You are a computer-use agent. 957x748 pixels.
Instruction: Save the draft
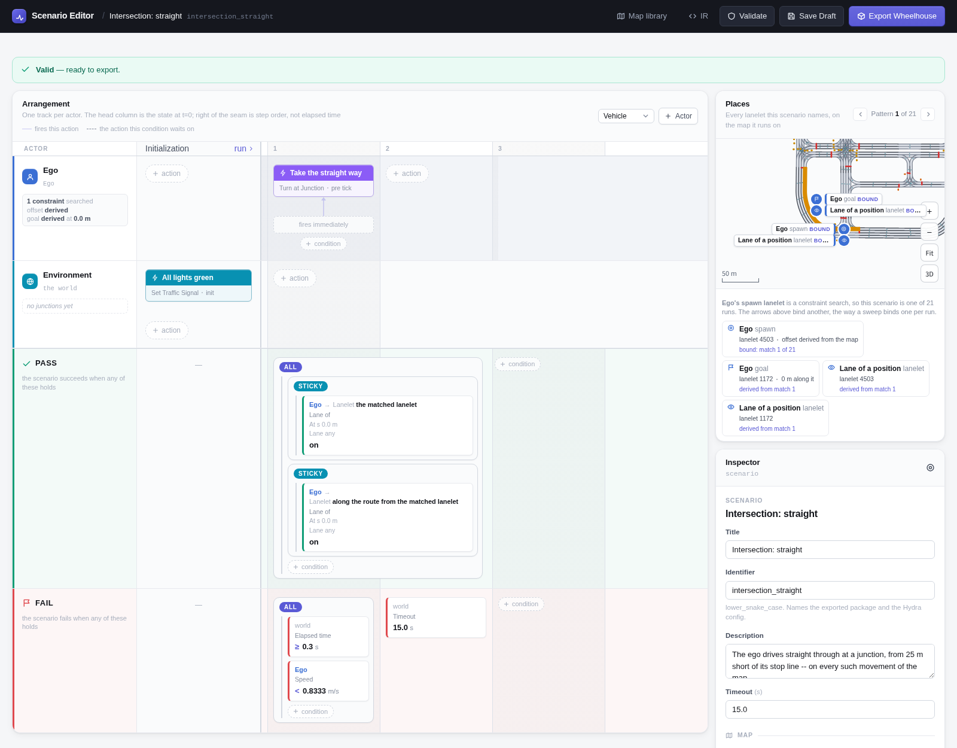[812, 16]
